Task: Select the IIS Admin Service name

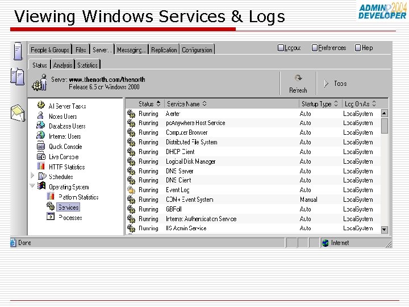Action: (186, 228)
